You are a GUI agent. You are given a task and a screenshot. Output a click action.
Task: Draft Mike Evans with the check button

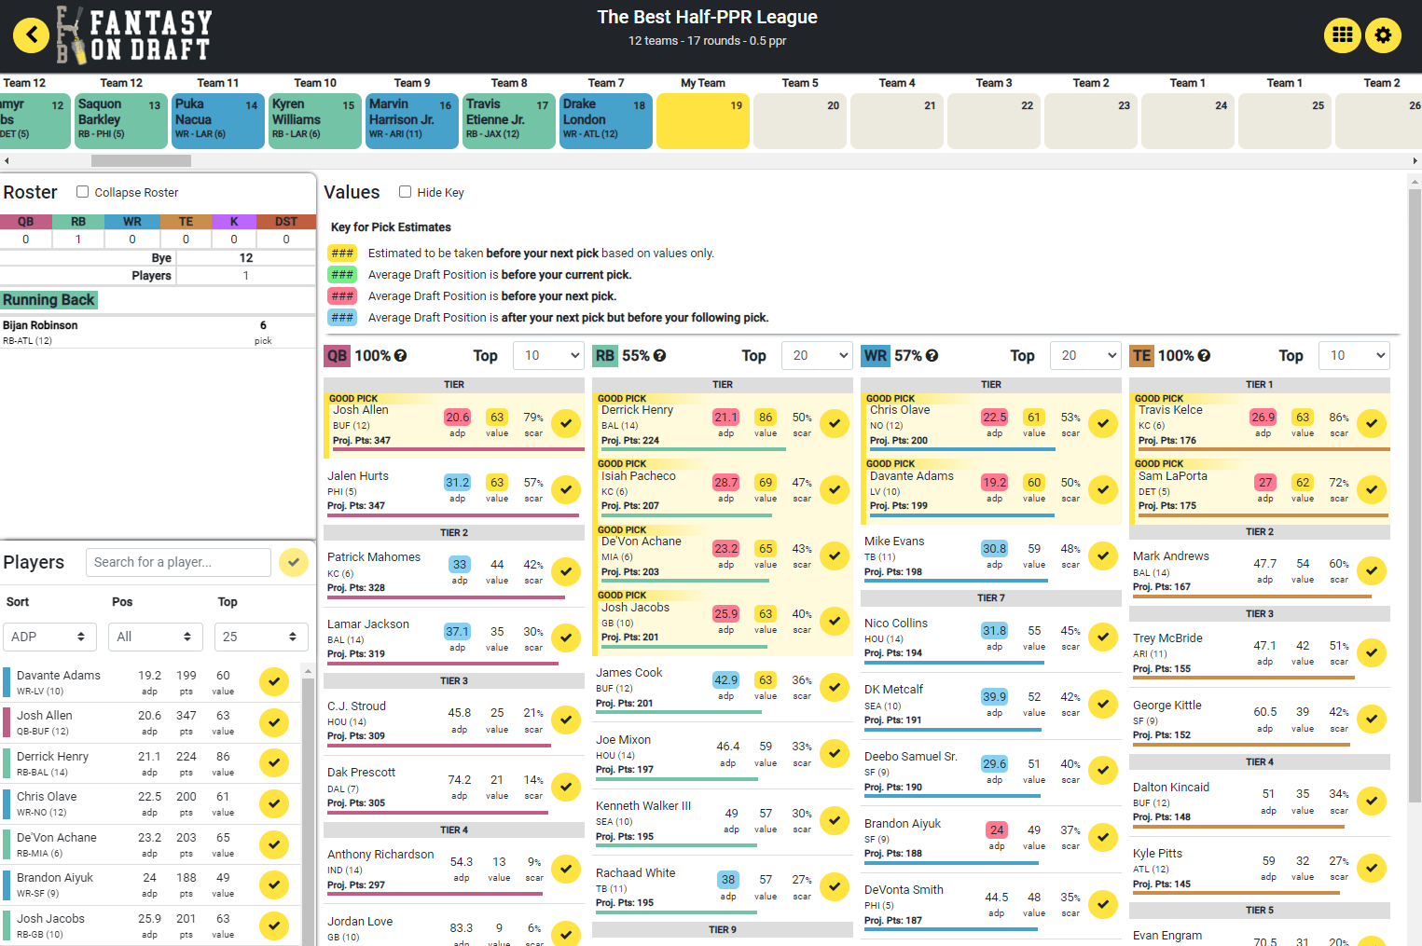(x=1103, y=555)
